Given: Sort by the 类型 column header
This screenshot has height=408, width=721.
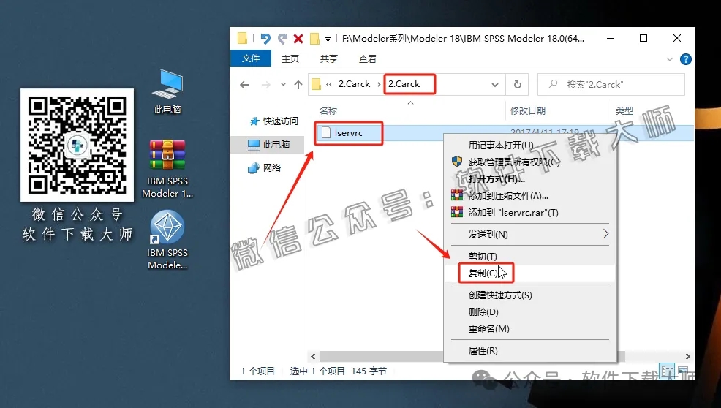Looking at the screenshot, I should (x=624, y=111).
